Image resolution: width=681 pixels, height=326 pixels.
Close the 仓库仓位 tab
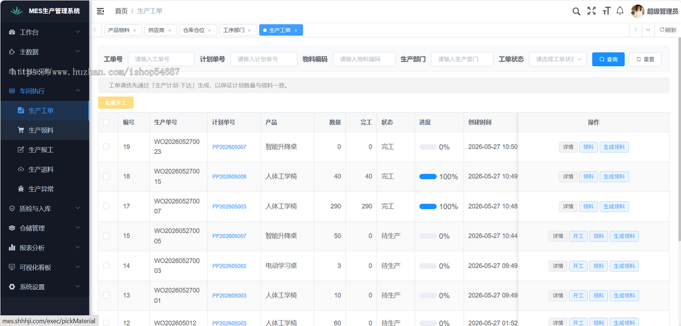point(209,30)
